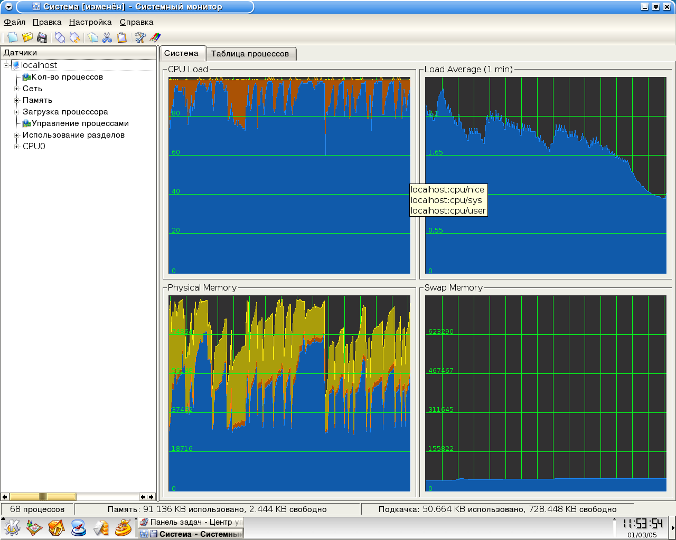Click the Open worksheet folder icon
Viewport: 676px width, 540px height.
(27, 37)
